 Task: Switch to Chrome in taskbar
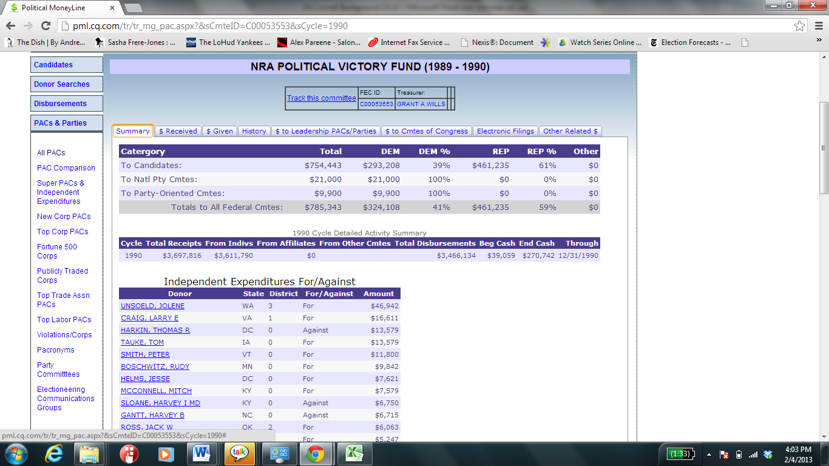(x=314, y=454)
